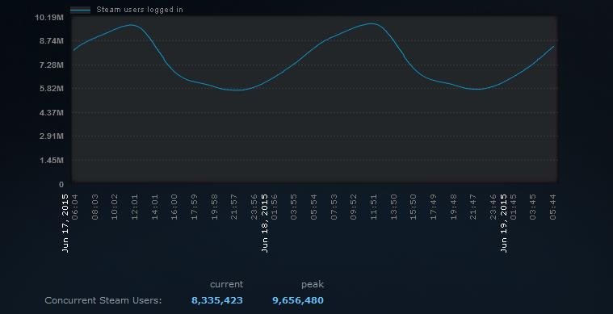
Task: Click the "Concurrent Steam Users:" label
Action: (x=103, y=300)
